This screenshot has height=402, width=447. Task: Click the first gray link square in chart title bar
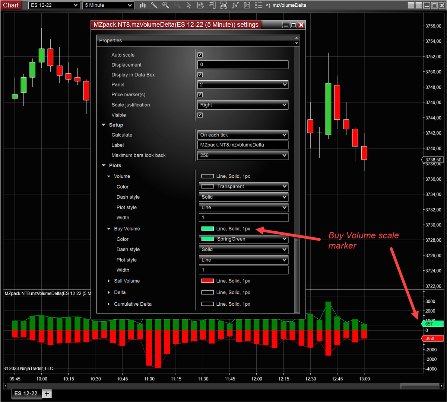(411, 5)
